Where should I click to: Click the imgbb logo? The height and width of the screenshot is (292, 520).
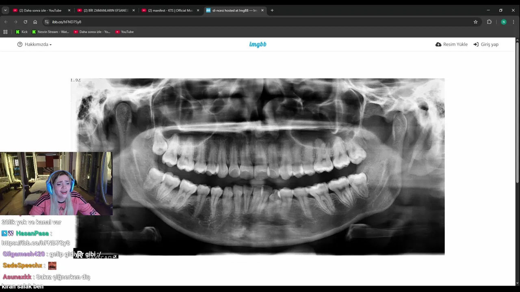pos(258,44)
